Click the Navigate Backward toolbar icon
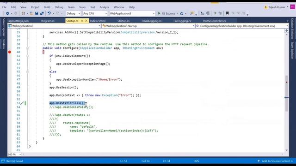 point(7,13)
